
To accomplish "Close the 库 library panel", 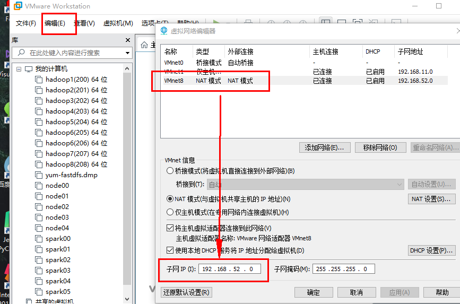I will pos(128,40).
